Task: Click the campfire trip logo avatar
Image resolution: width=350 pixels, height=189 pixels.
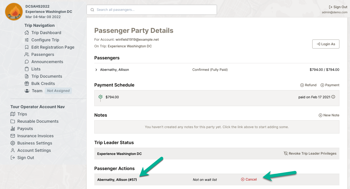Action: 14,12
